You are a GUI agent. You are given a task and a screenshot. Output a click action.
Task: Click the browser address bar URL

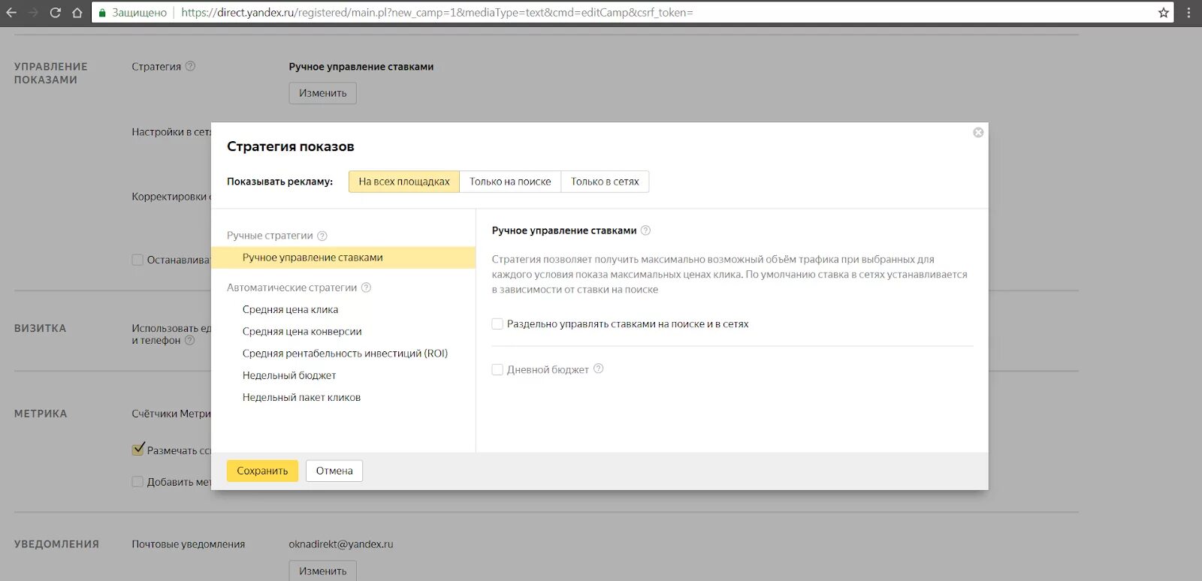pyautogui.click(x=436, y=13)
